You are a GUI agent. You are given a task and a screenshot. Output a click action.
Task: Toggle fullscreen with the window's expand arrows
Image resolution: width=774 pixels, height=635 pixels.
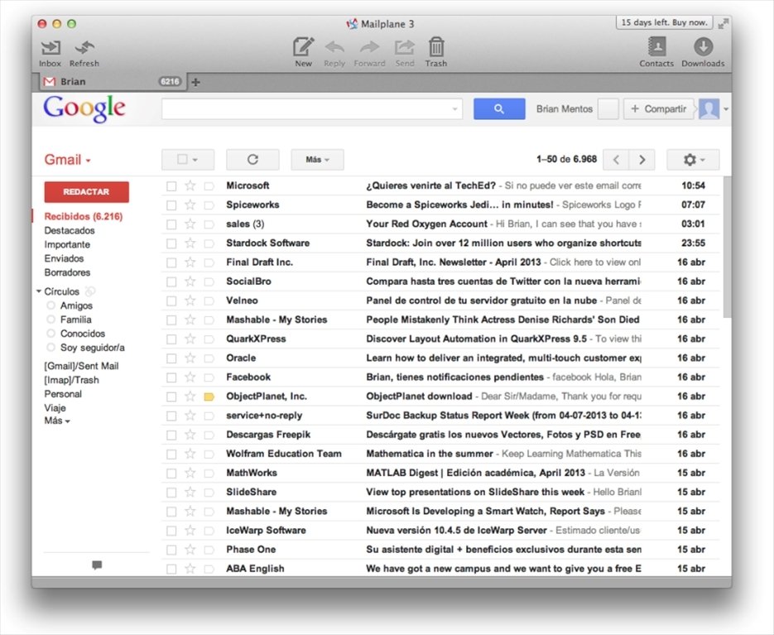coord(724,23)
